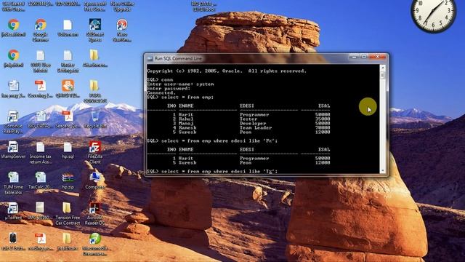Open the Google Chrome desktop shortcut
Viewport: 465px width, 262px height.
pyautogui.click(x=41, y=29)
